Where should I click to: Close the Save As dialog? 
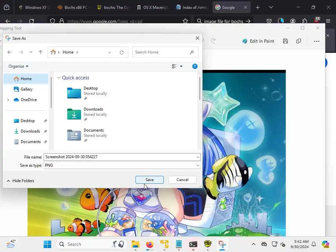[197, 38]
